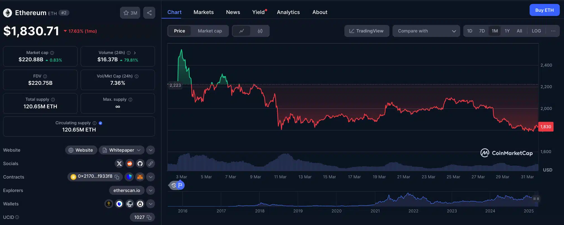This screenshot has width=564, height=225.
Task: Open the Whitepaper dropdown
Action: [x=122, y=150]
